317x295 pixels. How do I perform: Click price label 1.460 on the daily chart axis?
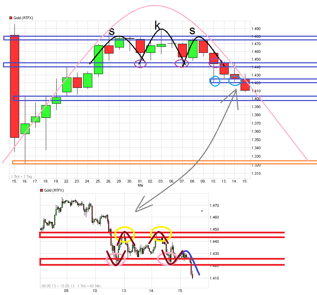[x=256, y=52]
